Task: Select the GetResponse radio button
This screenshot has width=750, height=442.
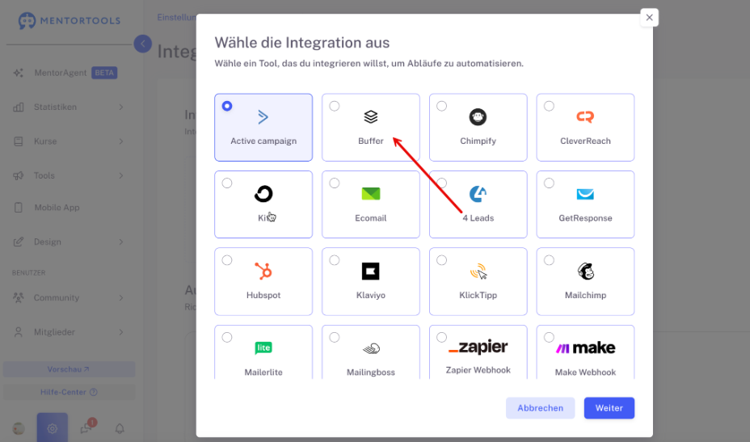Action: 549,183
